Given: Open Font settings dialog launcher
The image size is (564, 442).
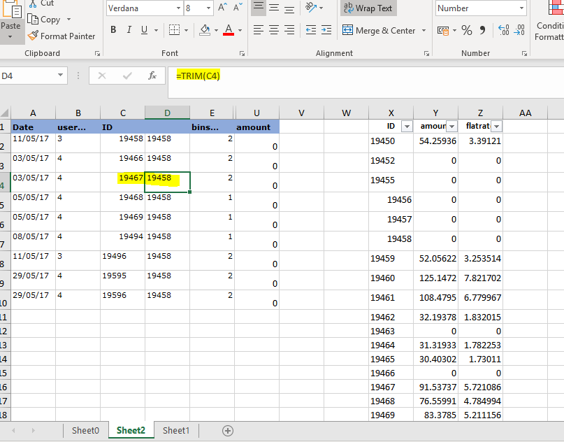Looking at the screenshot, I should (x=242, y=53).
